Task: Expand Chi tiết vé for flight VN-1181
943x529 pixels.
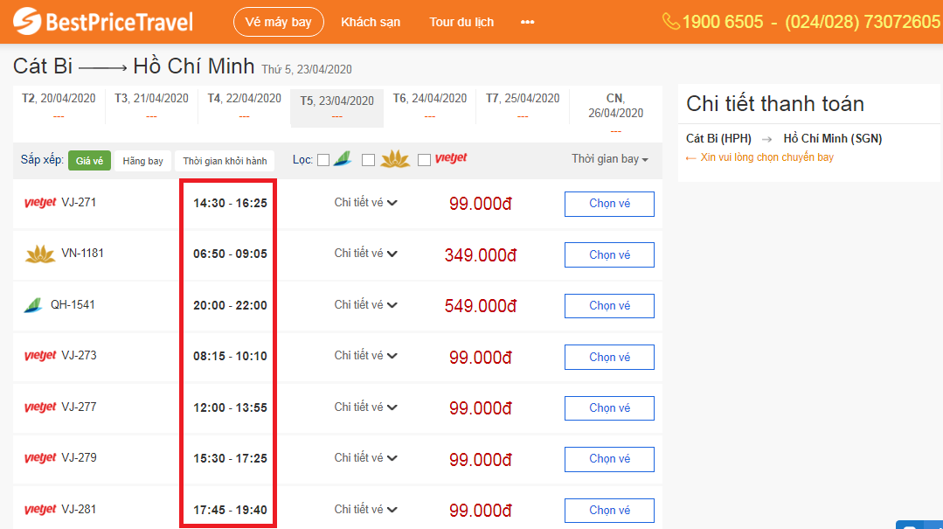Action: point(365,254)
